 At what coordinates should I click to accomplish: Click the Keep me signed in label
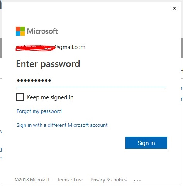[50, 97]
